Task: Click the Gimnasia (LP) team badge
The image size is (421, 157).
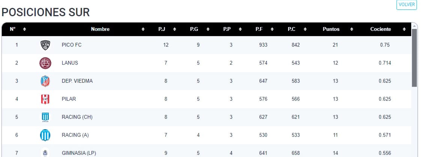Action: 45,152
